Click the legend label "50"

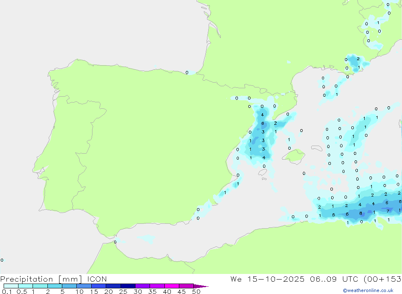coord(196,292)
